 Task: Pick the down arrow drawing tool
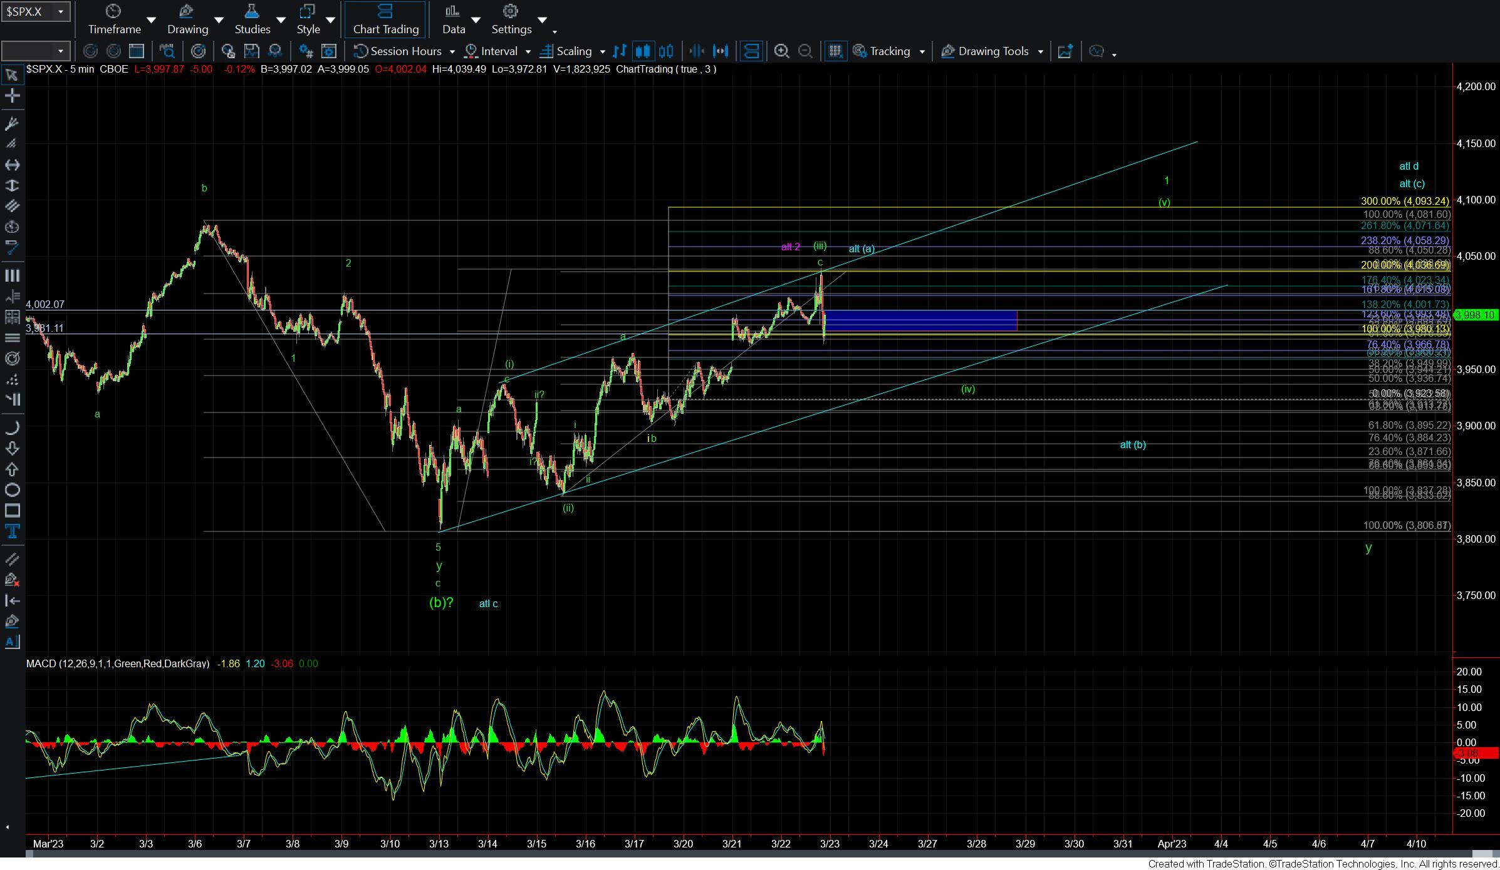(x=11, y=448)
